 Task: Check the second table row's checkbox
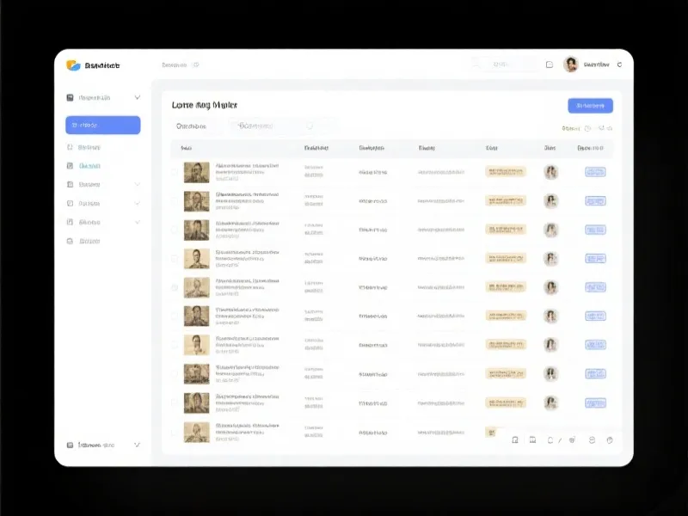[x=175, y=201]
